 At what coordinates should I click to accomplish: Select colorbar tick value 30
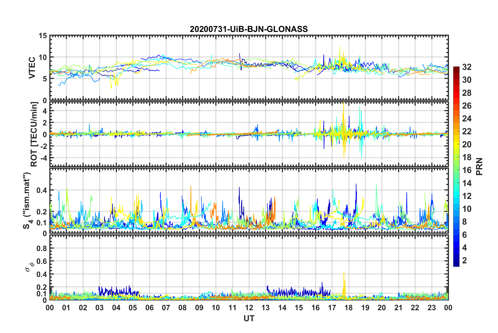467,80
